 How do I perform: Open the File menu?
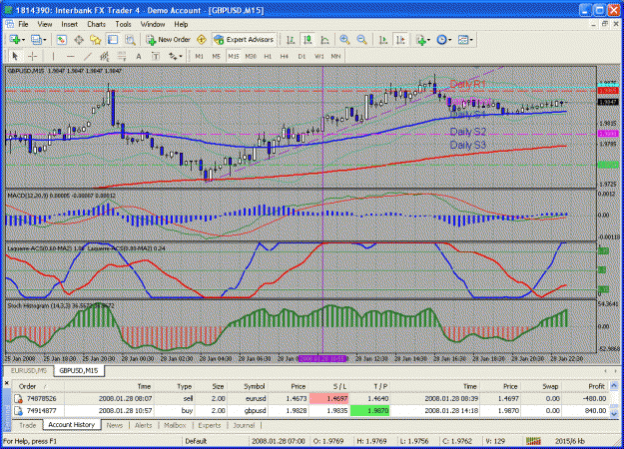23,24
